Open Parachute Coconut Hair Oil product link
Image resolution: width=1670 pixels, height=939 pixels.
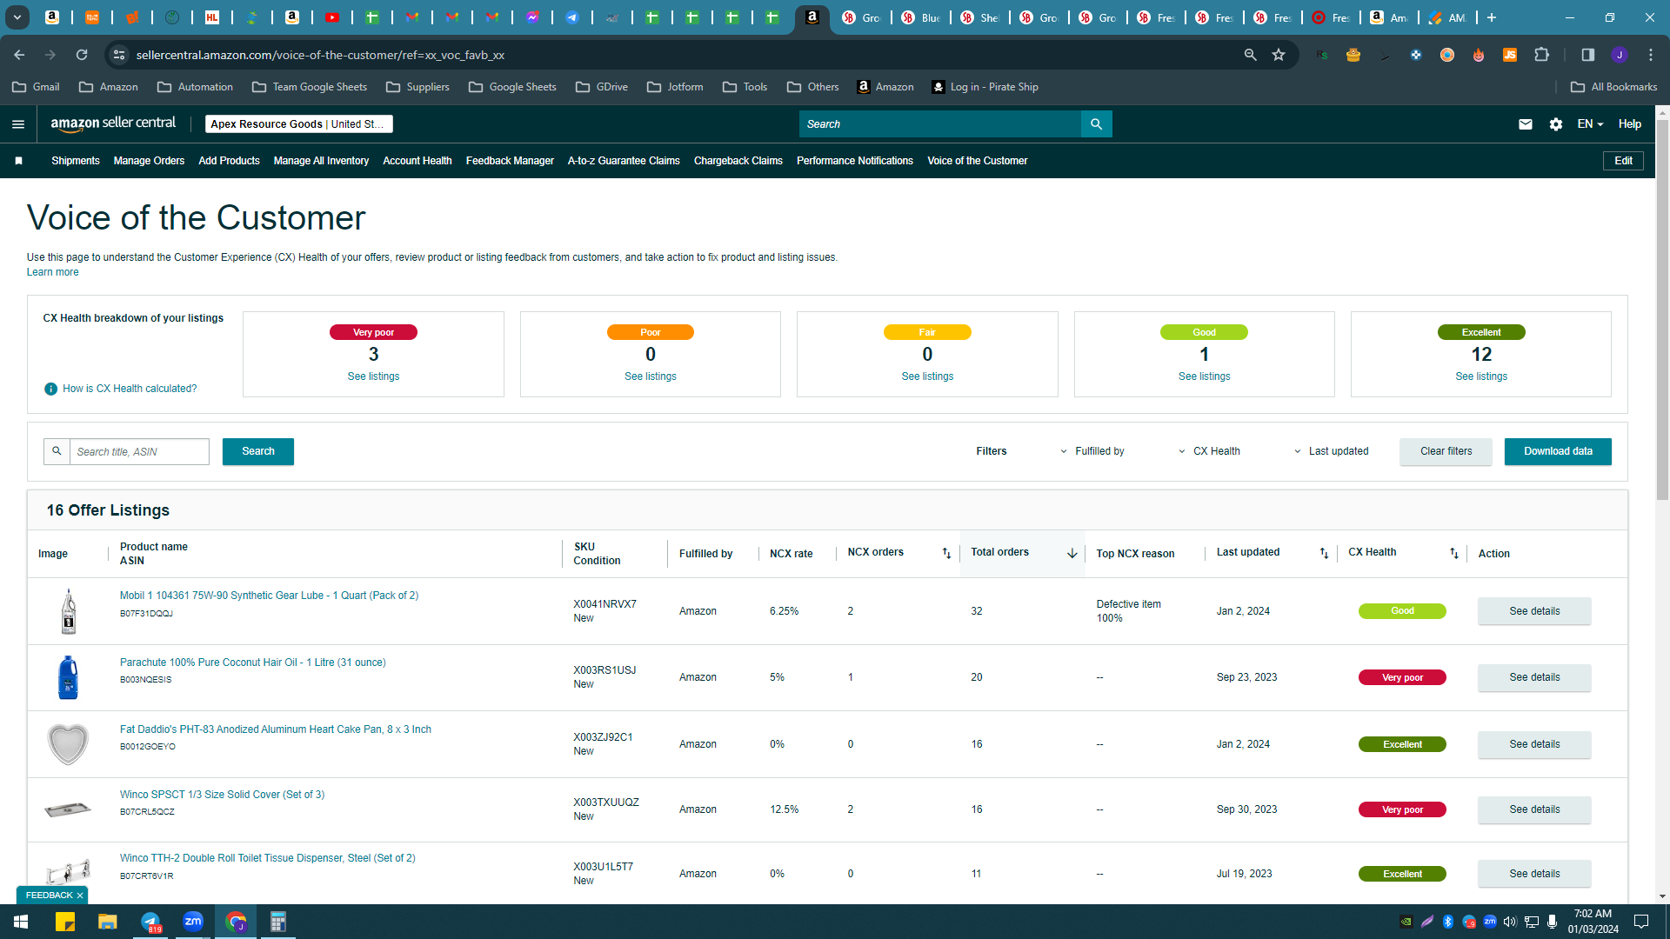click(253, 663)
